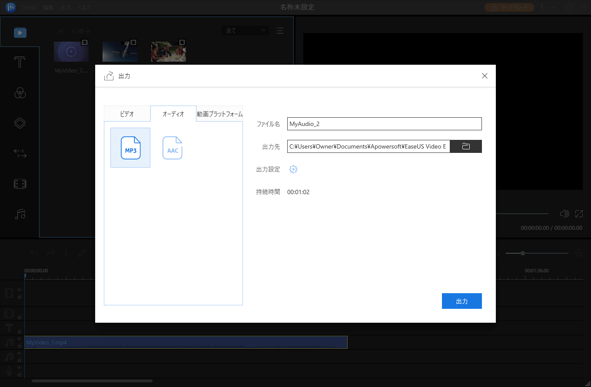Viewport: 591px width, 387px height.
Task: Click the picture-in-picture overlay track icon
Action: 9,314
